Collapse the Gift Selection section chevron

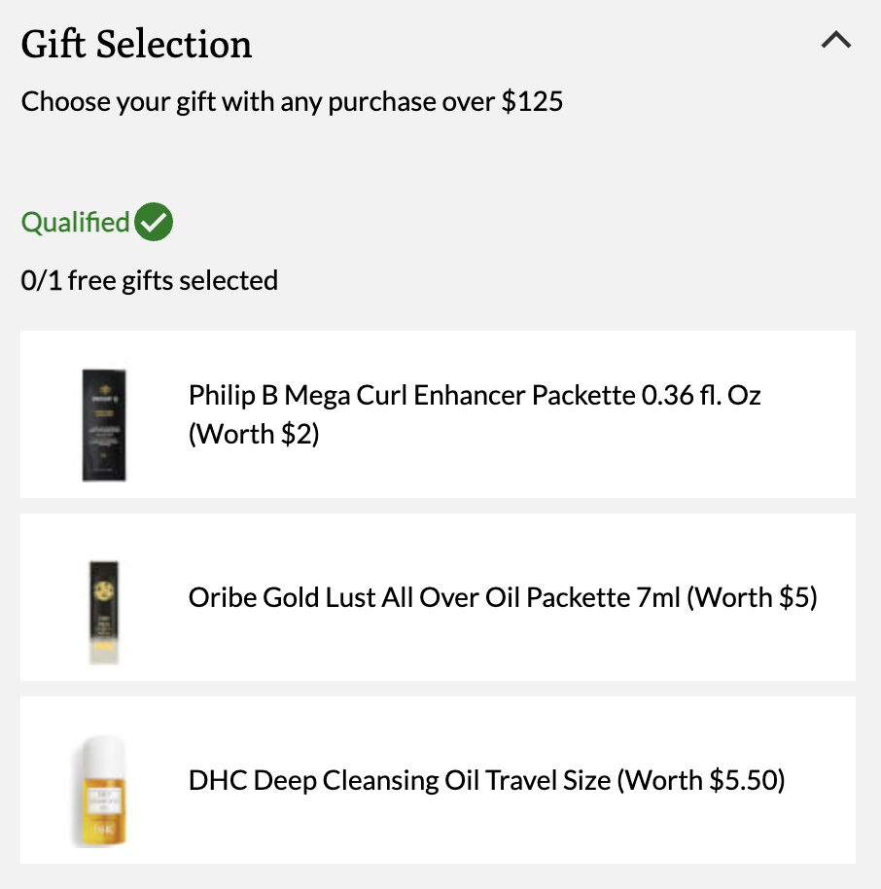836,40
